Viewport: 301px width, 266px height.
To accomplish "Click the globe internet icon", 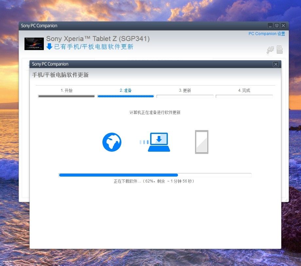I will click(x=112, y=142).
